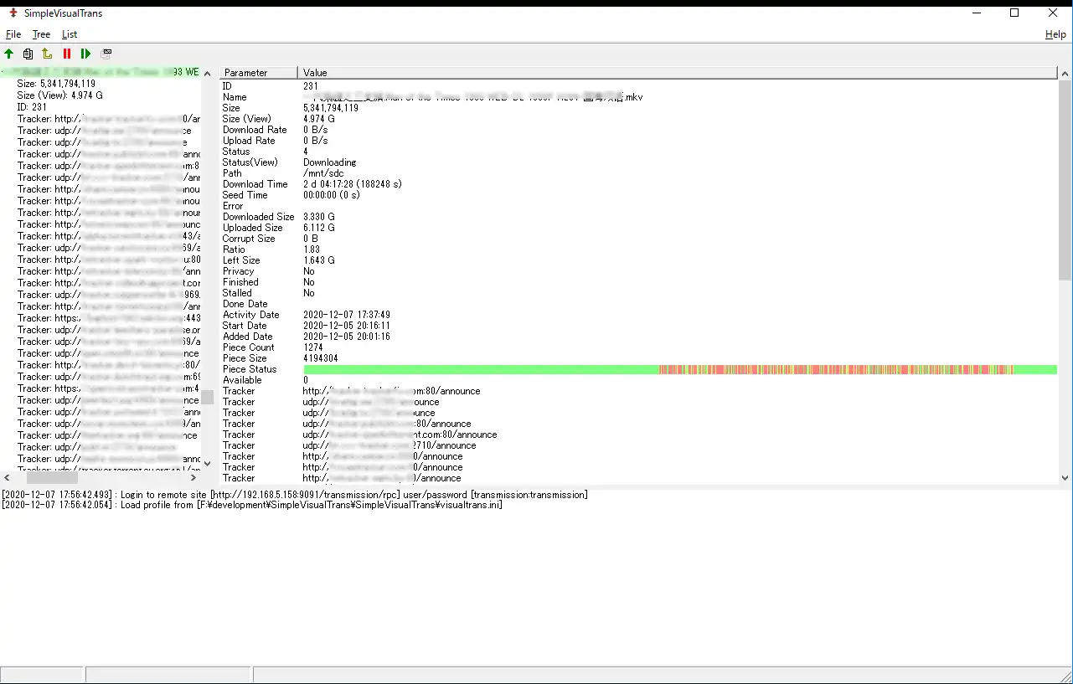This screenshot has height=684, width=1073.
Task: Click the Piece Size value '4194304'
Action: [321, 358]
